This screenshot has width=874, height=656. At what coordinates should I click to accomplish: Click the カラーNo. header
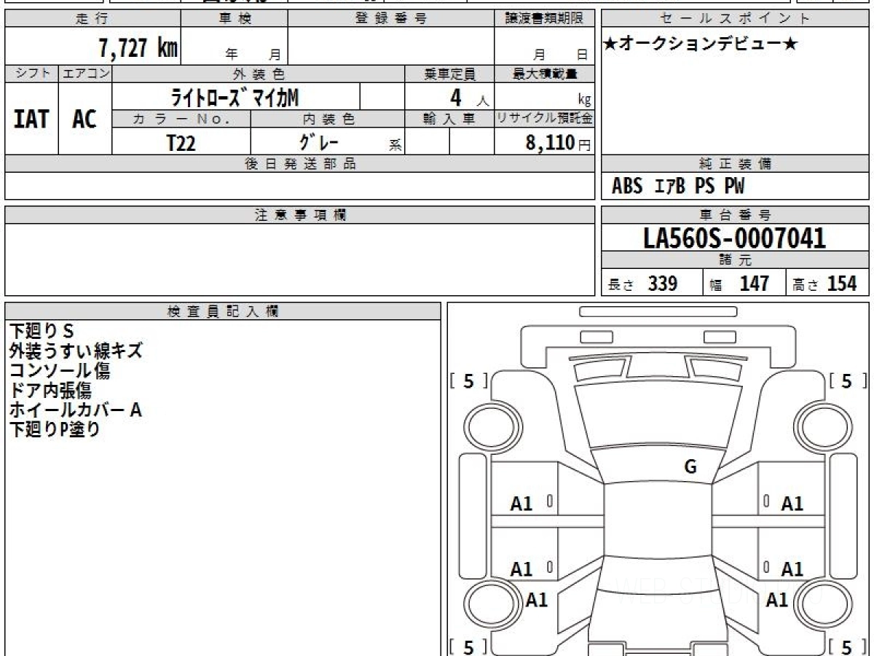[181, 119]
